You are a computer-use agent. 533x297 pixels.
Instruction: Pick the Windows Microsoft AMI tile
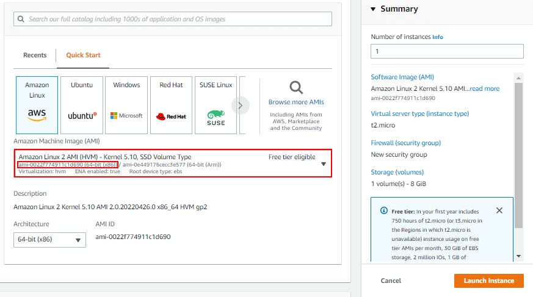click(126, 106)
